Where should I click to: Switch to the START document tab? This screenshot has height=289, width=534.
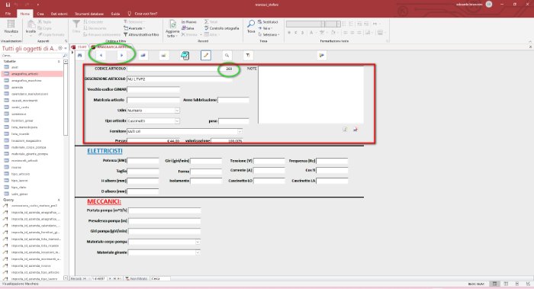tap(79, 47)
